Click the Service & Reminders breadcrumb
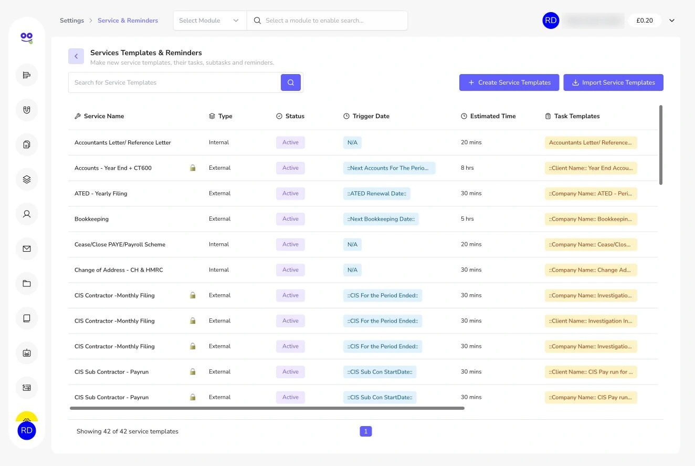This screenshot has height=466, width=695. pos(128,20)
